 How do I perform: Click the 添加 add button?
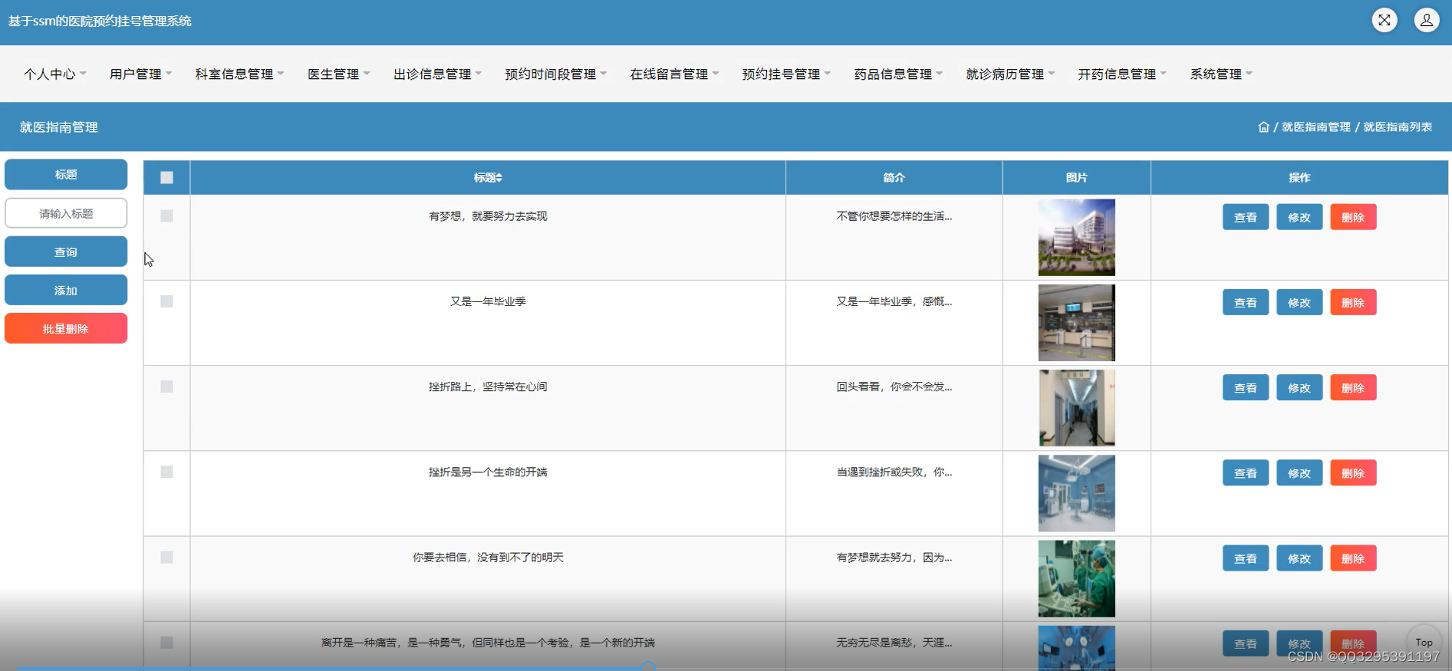tap(66, 290)
